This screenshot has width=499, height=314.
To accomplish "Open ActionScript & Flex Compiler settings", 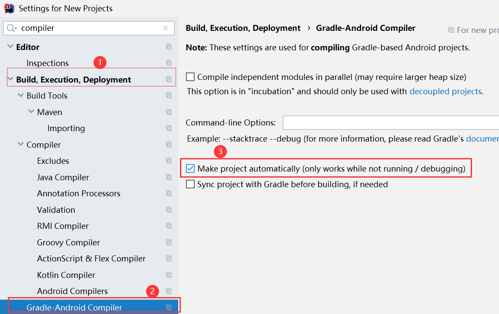I will click(91, 258).
